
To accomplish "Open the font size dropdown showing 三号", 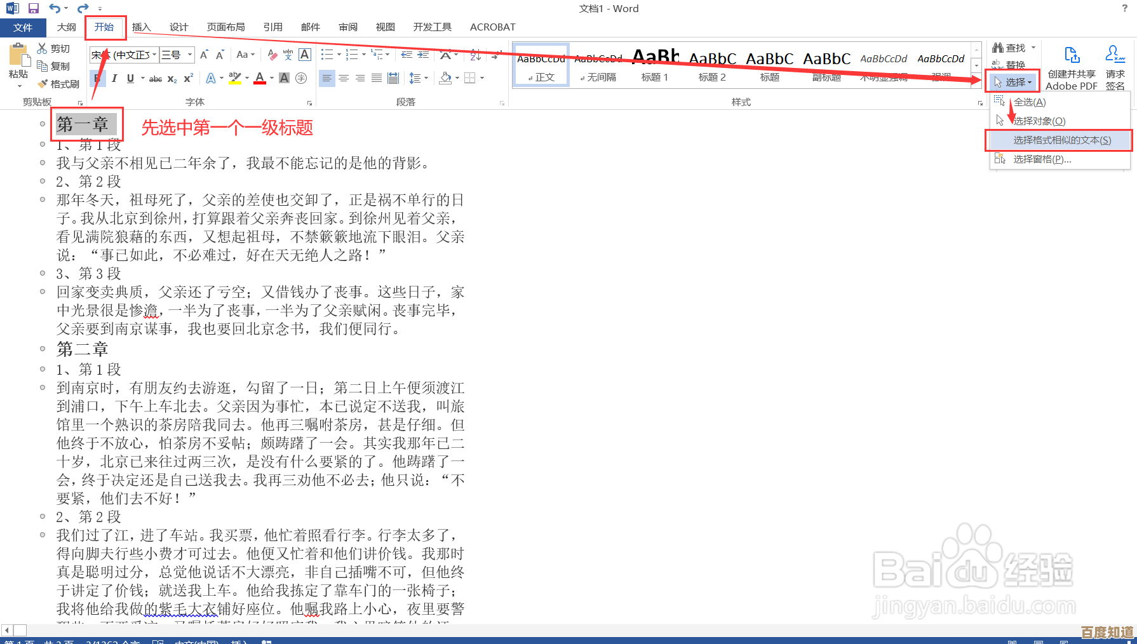I will [x=189, y=55].
